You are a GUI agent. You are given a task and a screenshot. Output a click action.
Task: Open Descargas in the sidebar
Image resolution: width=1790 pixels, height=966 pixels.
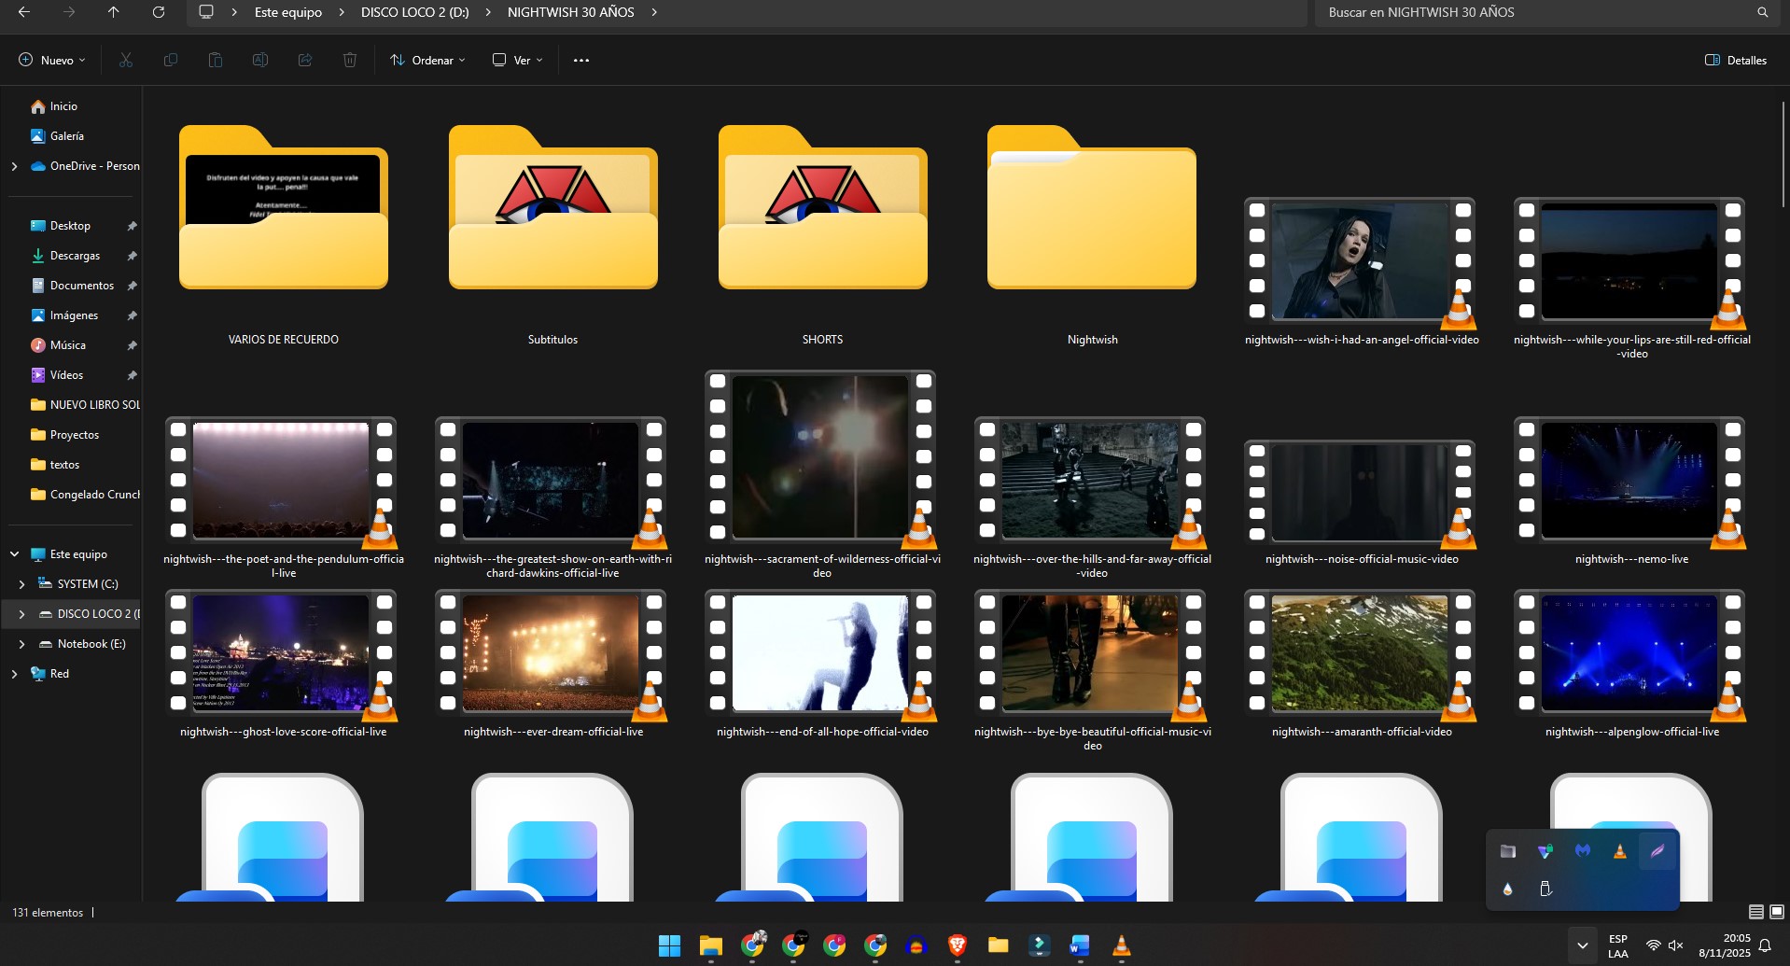click(75, 256)
